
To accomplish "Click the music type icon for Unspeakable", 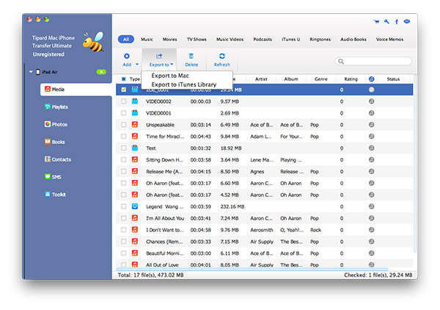I will (135, 124).
